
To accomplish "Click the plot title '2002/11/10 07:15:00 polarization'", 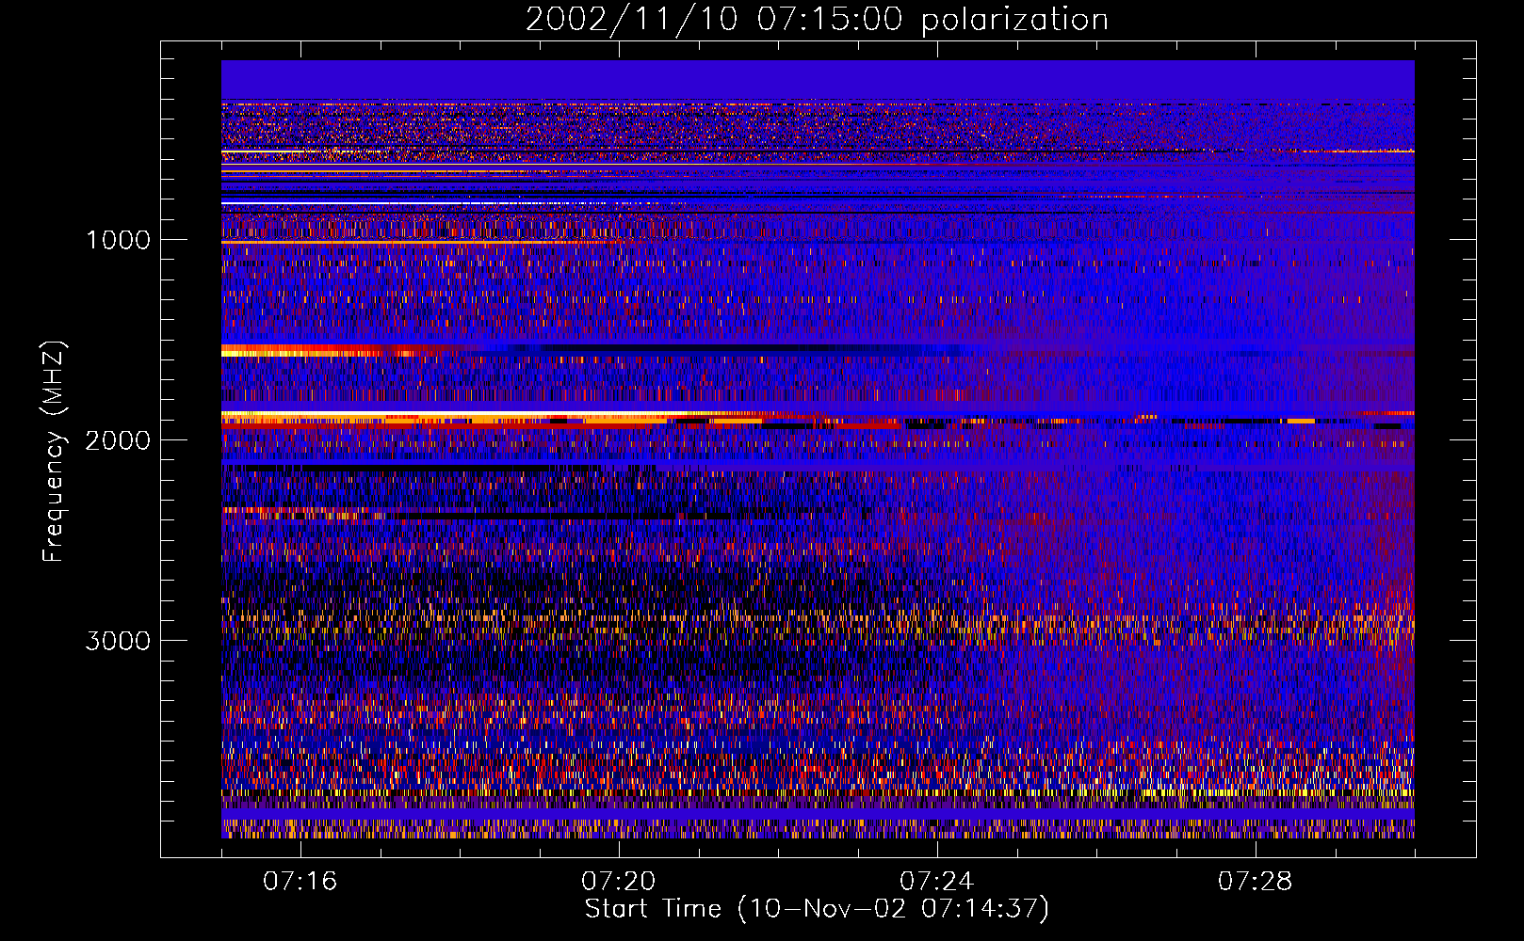I will [817, 20].
